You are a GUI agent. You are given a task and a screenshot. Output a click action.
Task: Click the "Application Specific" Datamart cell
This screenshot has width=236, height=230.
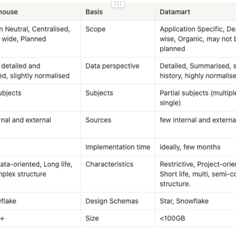click(196, 39)
